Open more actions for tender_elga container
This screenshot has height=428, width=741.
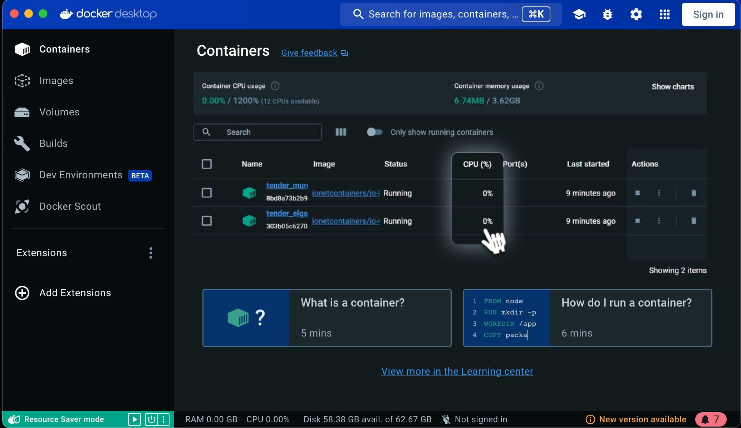tap(659, 221)
